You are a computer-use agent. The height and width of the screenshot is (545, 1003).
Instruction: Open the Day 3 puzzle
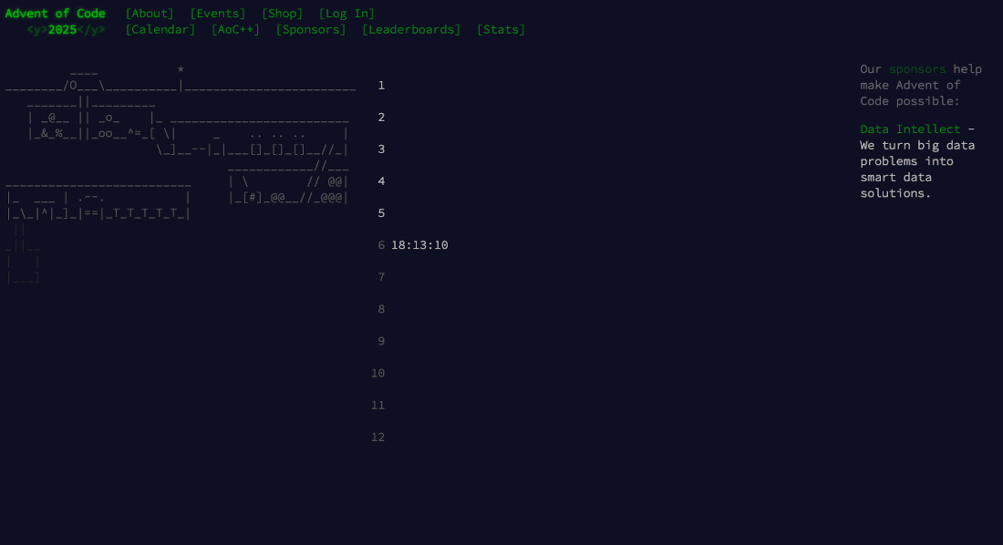tap(381, 149)
